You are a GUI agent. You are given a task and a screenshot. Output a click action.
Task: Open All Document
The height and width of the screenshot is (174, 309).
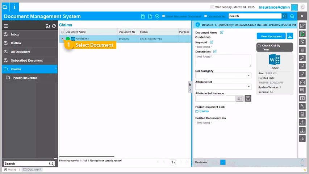(x=30, y=52)
